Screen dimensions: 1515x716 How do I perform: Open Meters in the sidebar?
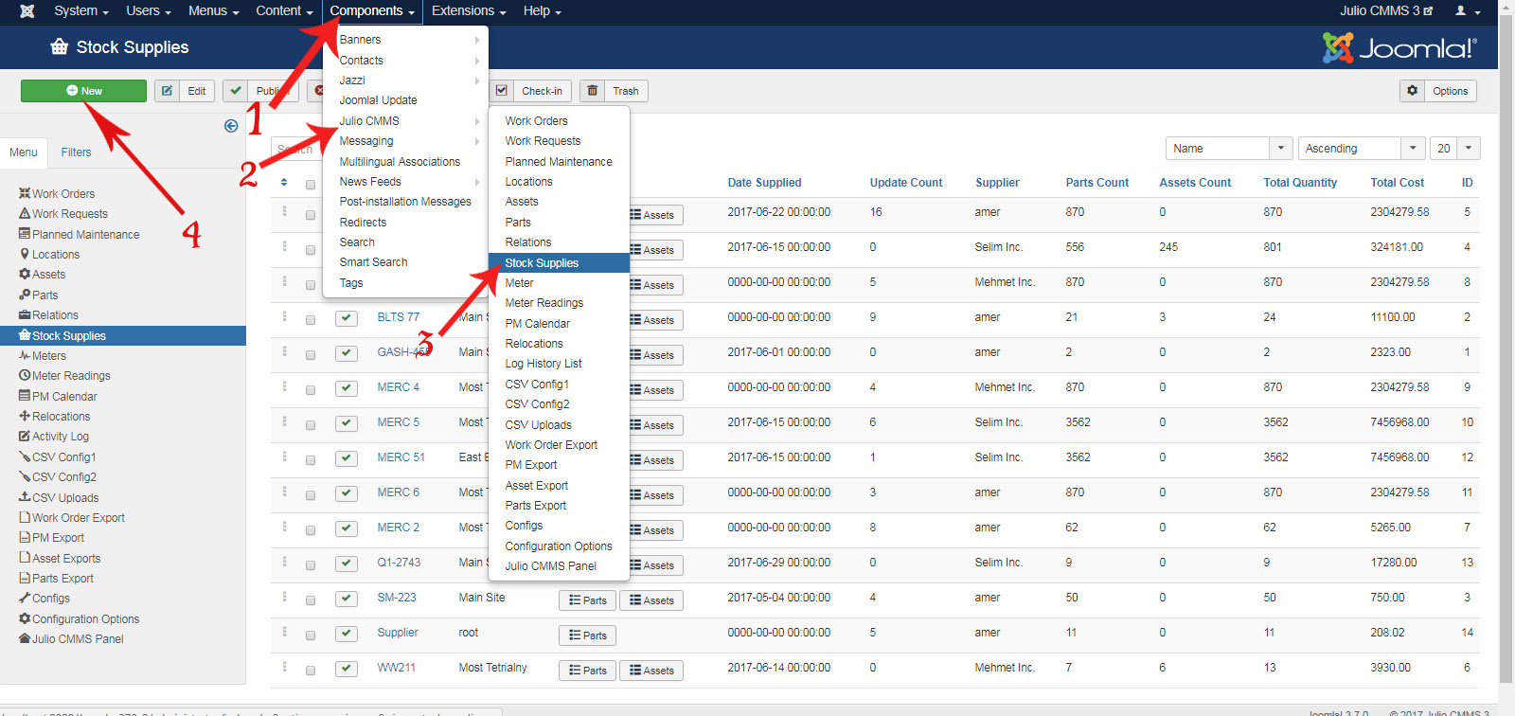[43, 356]
